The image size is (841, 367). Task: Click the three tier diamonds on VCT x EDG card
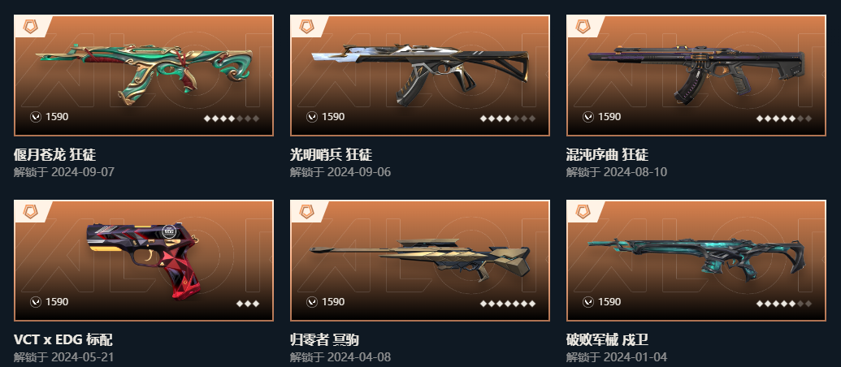(x=248, y=304)
